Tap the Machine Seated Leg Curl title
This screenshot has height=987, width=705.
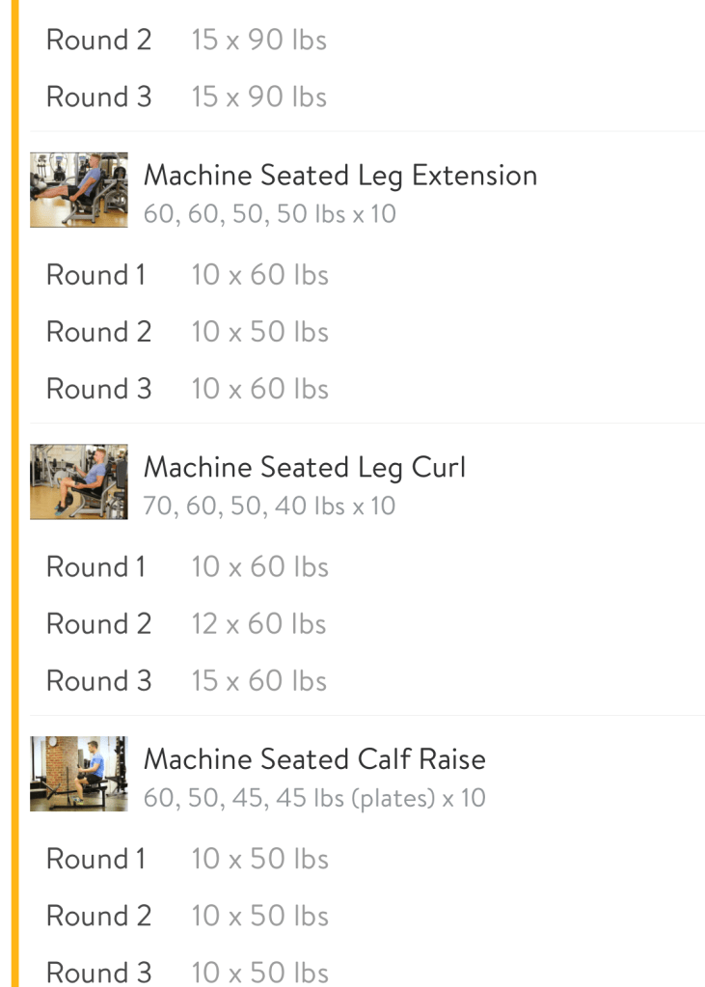click(x=305, y=468)
